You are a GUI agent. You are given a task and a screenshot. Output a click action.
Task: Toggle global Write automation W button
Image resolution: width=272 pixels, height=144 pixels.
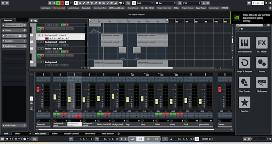62,3
